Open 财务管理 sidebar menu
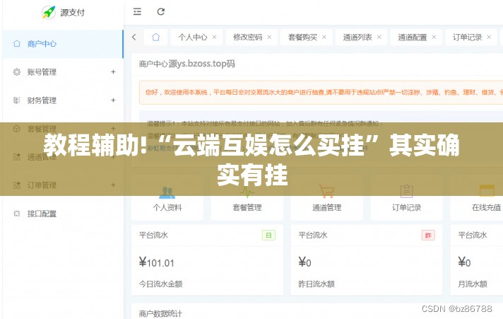The image size is (503, 319). 63,100
